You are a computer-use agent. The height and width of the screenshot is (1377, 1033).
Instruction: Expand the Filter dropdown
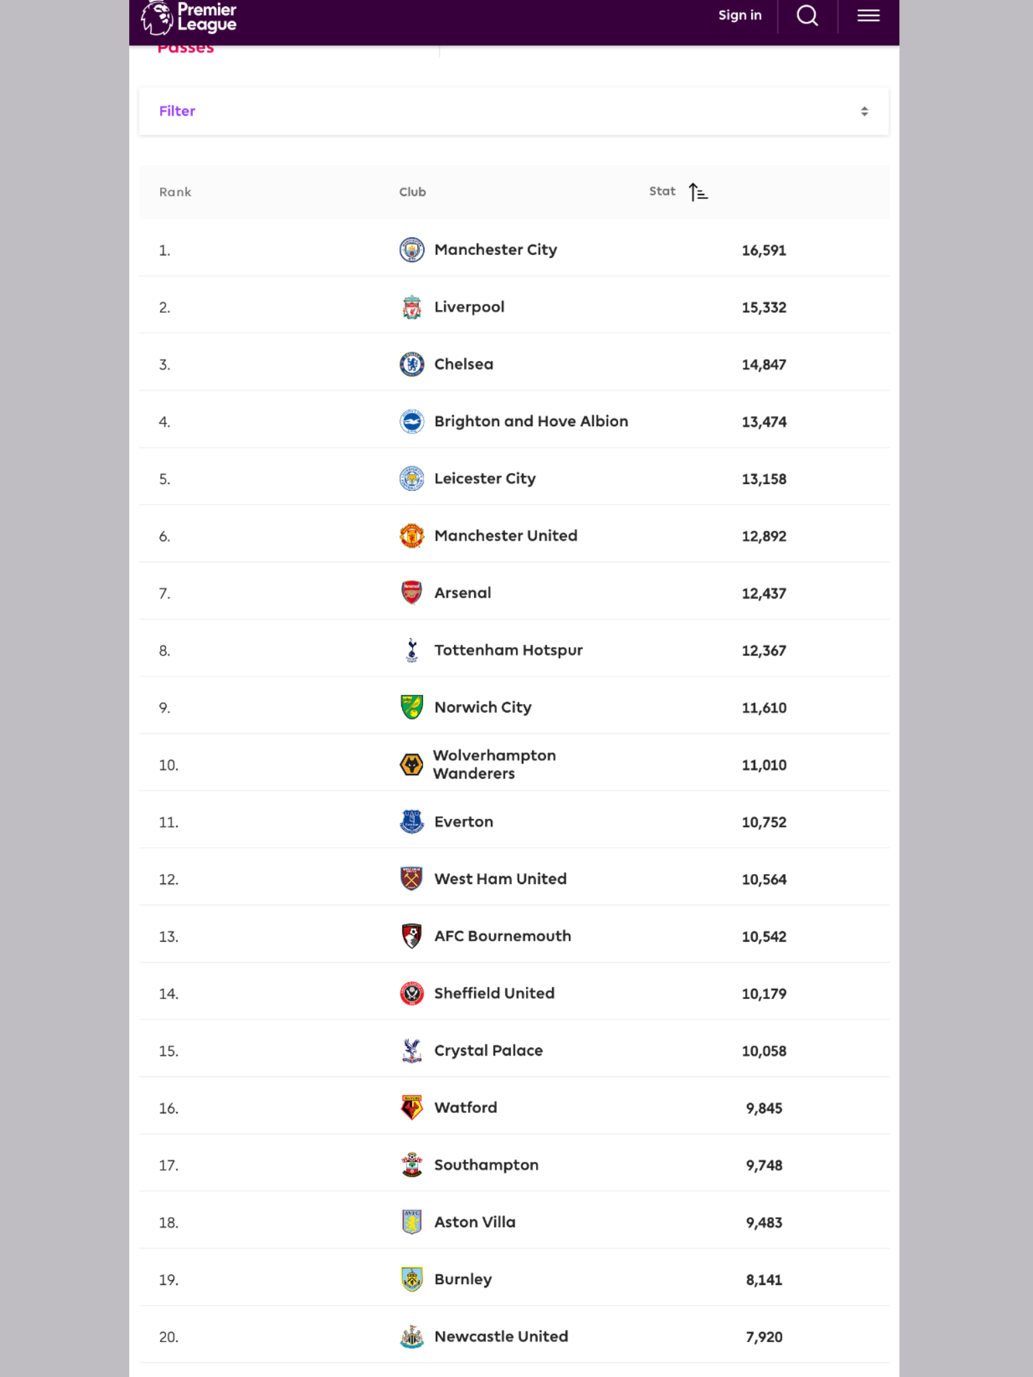514,112
